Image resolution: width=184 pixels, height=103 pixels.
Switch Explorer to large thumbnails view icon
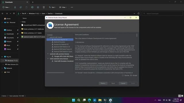(182, 96)
